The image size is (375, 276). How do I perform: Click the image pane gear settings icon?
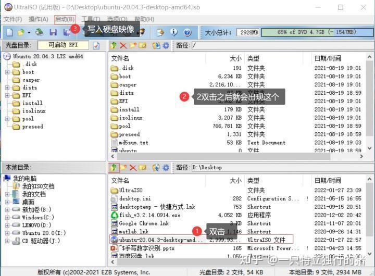(166, 45)
